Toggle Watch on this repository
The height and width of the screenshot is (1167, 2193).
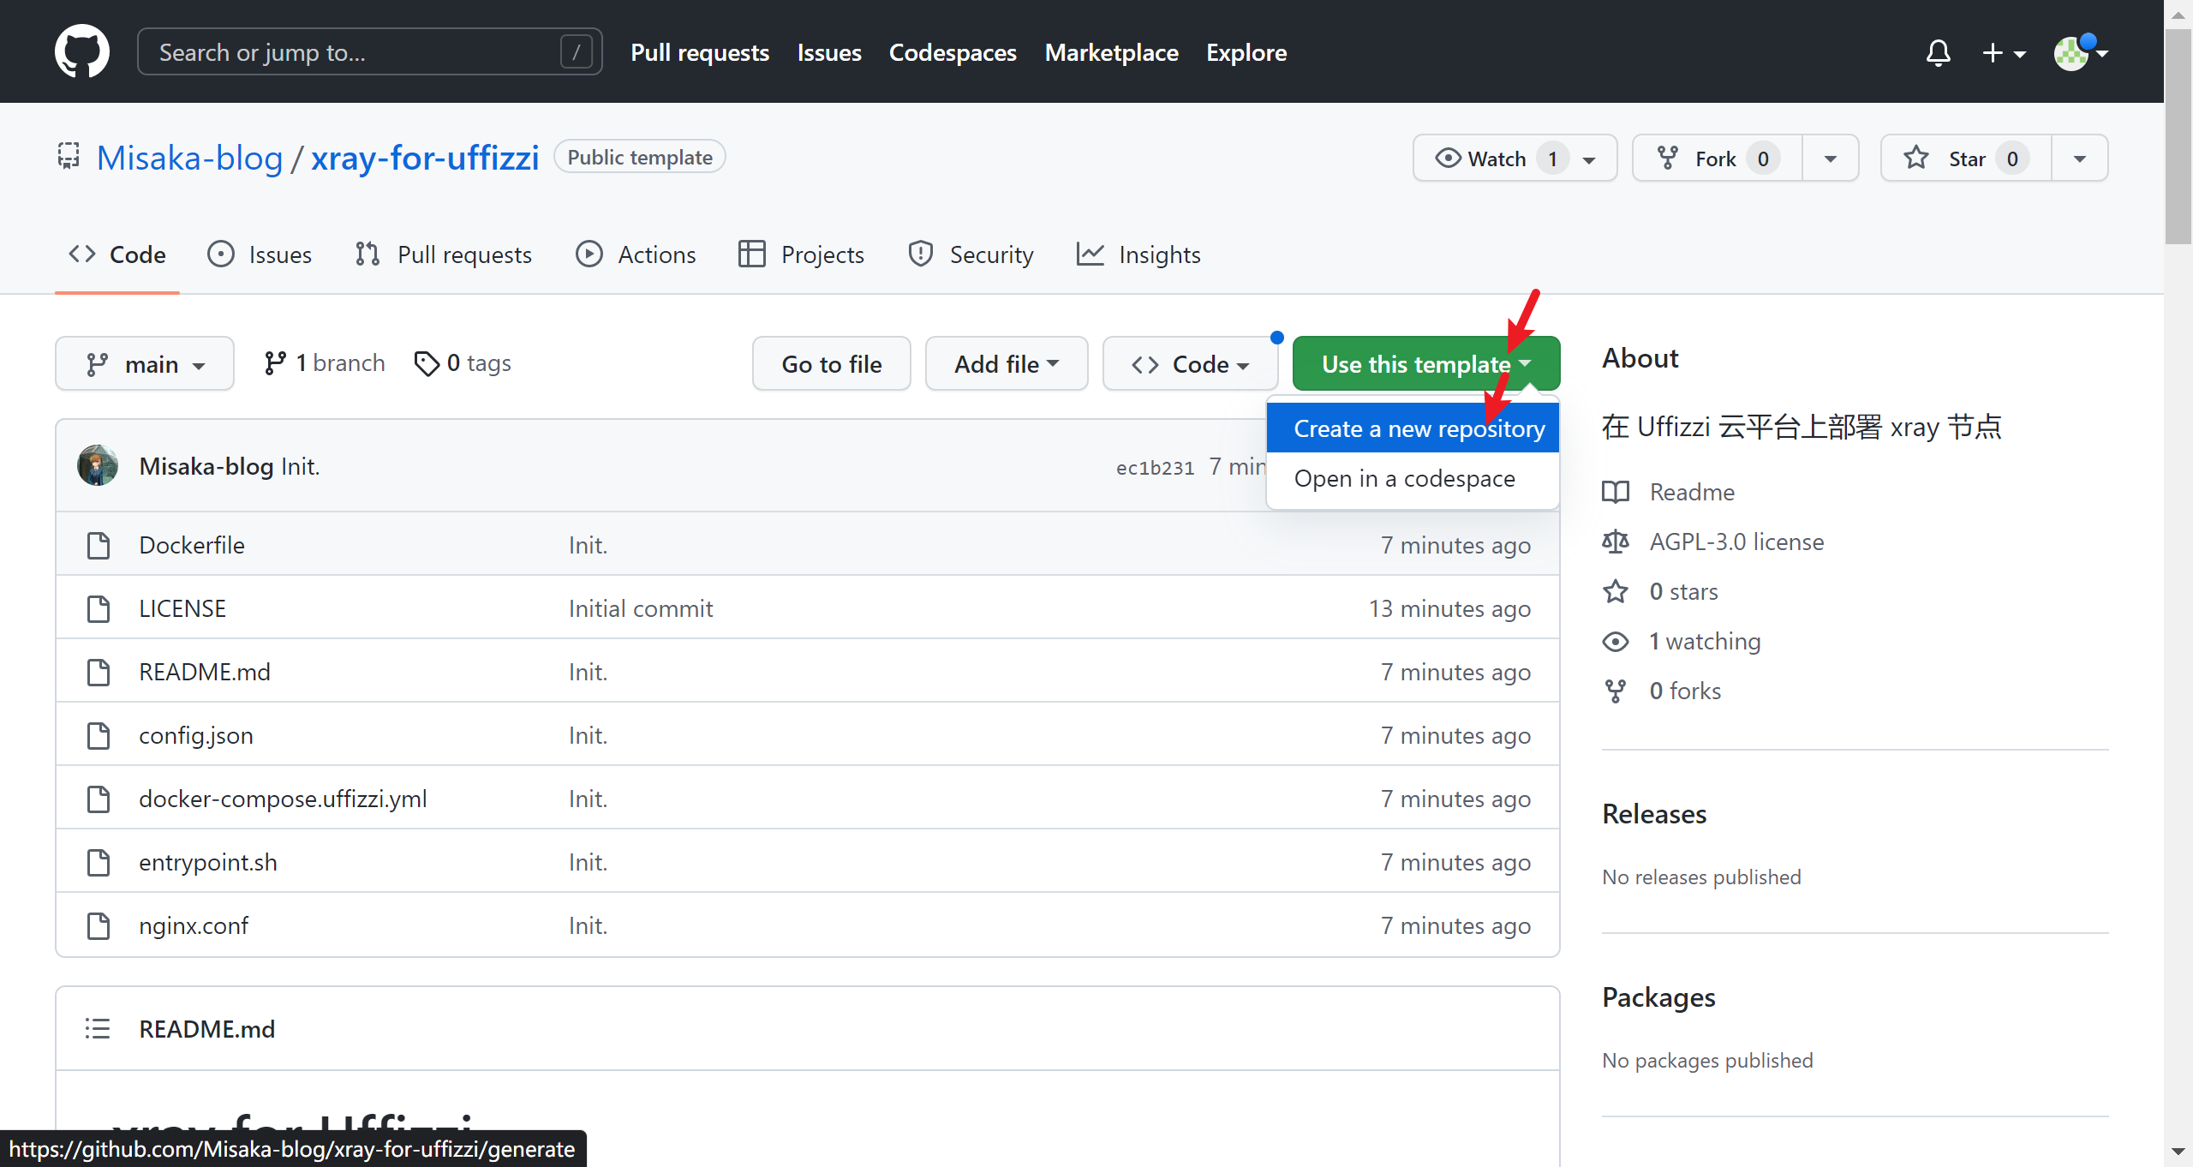click(x=1491, y=159)
